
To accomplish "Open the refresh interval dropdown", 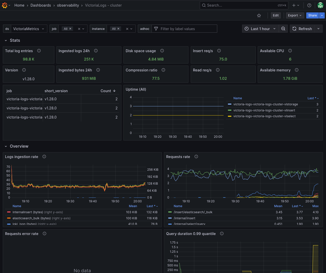I will (x=318, y=29).
